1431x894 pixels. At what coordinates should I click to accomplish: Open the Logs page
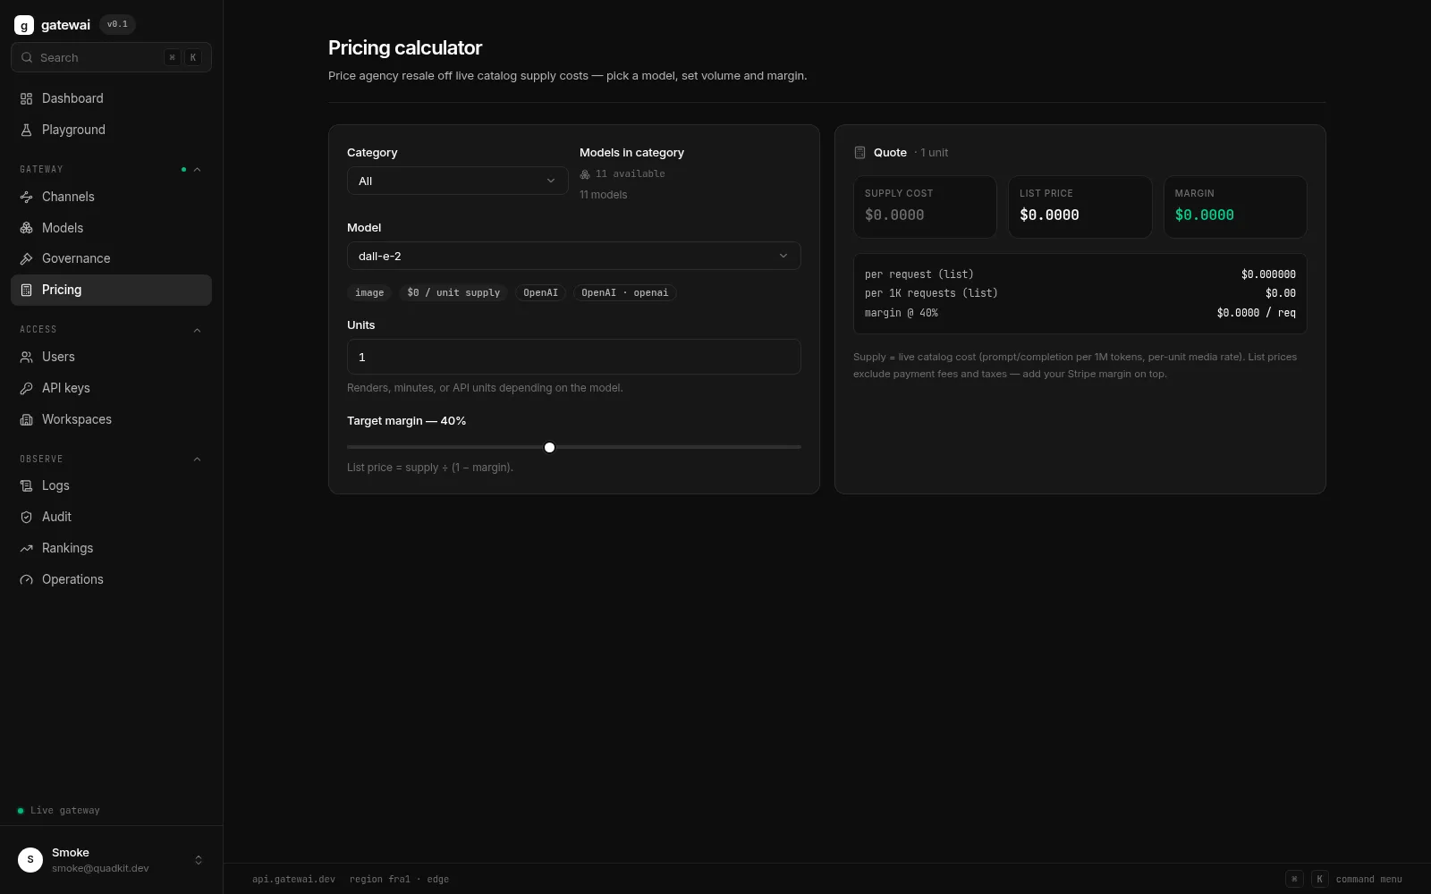tap(111, 485)
